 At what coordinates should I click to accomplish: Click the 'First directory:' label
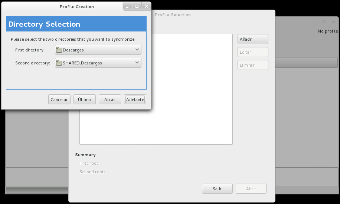(x=30, y=50)
